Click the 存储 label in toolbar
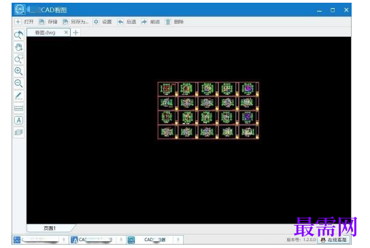This screenshot has width=370, height=248. [52, 22]
